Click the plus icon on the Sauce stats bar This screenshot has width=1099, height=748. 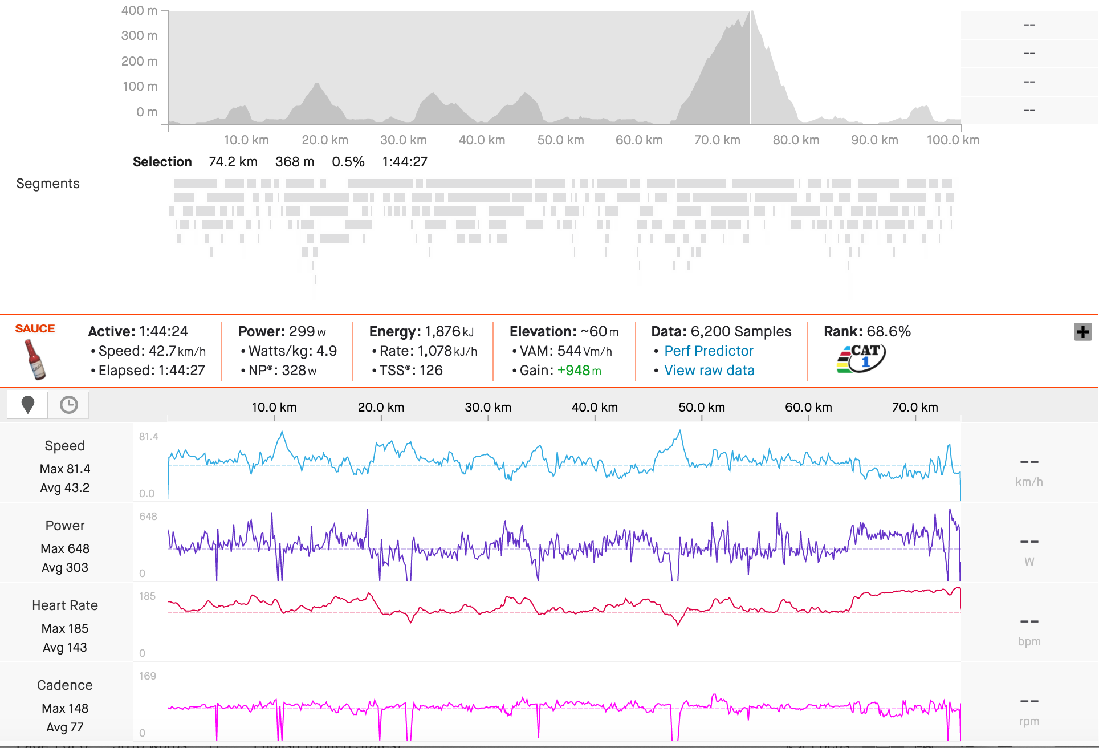click(1082, 331)
